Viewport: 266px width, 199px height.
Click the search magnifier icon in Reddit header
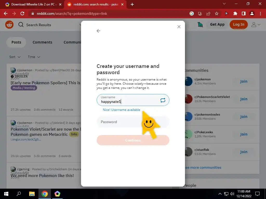click(x=21, y=25)
